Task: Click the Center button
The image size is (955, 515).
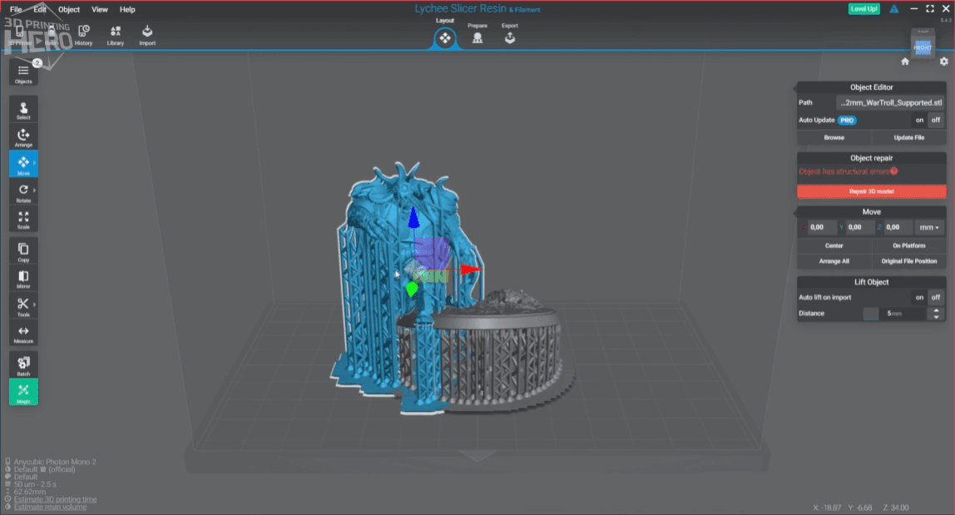Action: (834, 245)
